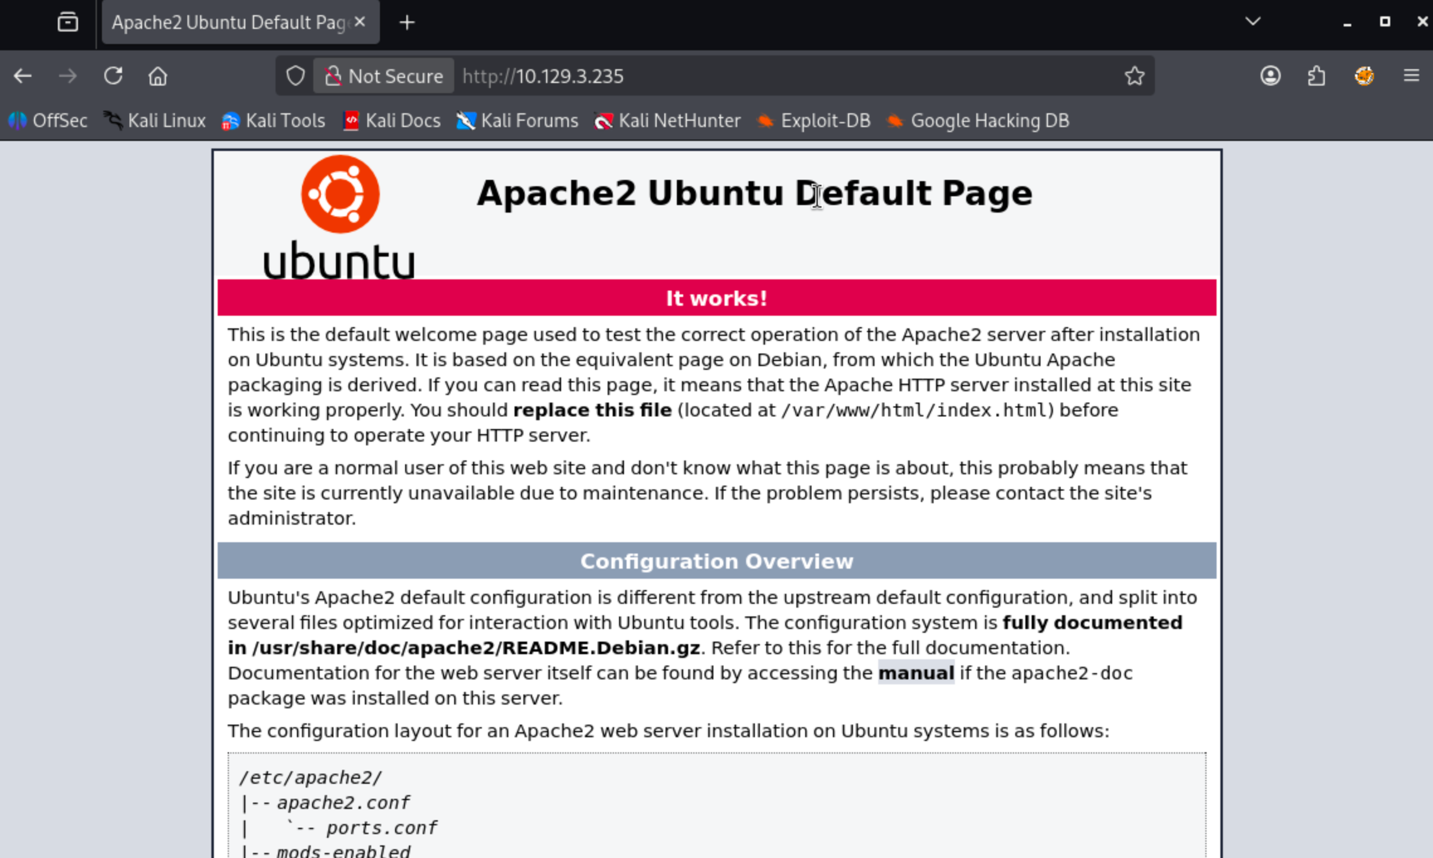
Task: Bookmark this page using the star
Action: click(1134, 75)
